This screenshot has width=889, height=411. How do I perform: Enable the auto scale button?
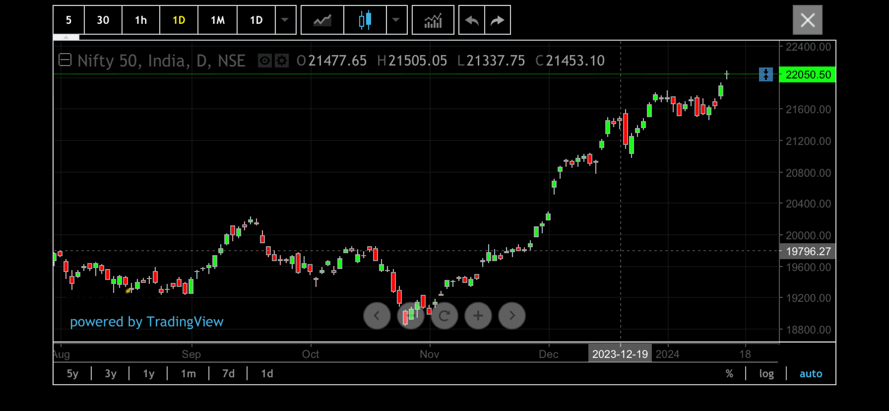[x=811, y=374]
